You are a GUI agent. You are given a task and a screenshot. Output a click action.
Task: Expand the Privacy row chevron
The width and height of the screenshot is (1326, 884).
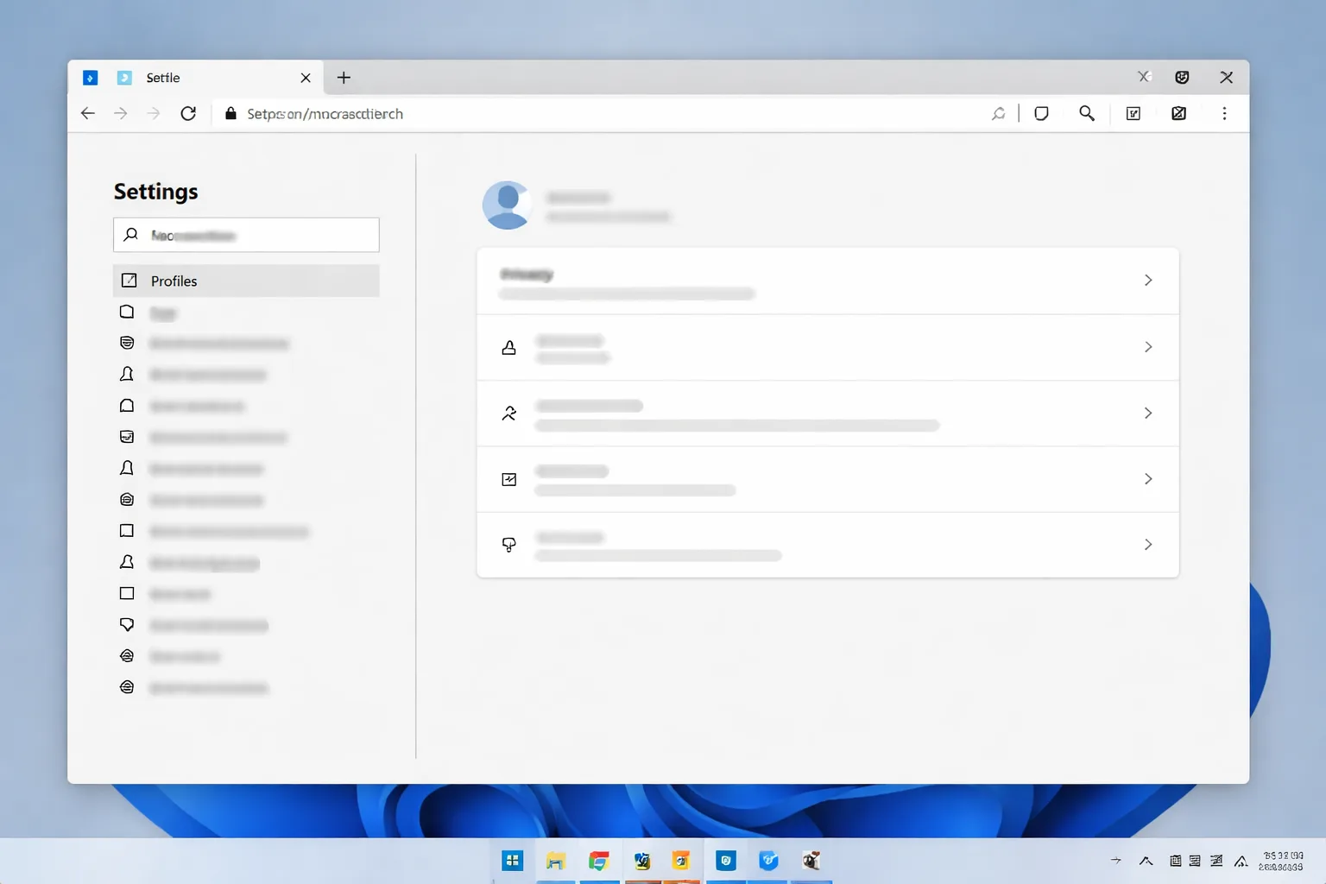point(1148,281)
